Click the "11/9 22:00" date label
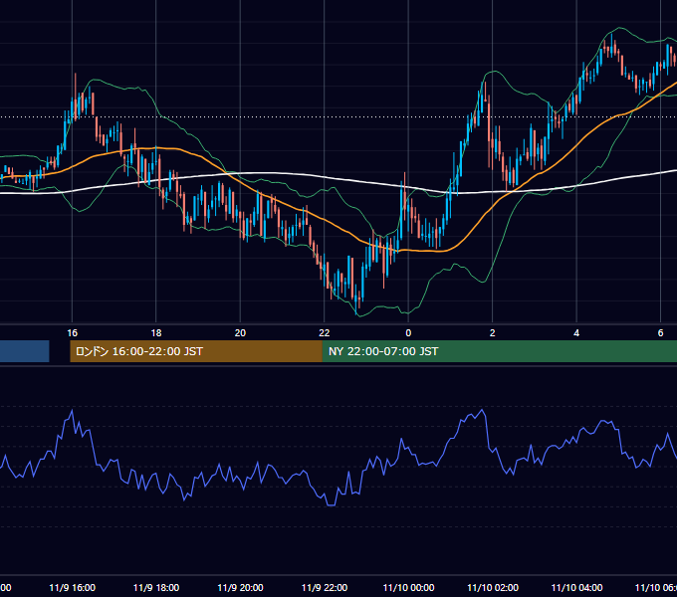The image size is (677, 597). click(325, 587)
